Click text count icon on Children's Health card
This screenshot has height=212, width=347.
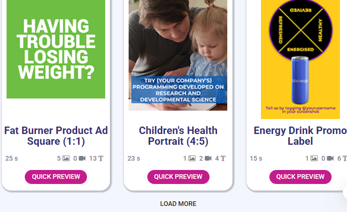[x=223, y=158]
